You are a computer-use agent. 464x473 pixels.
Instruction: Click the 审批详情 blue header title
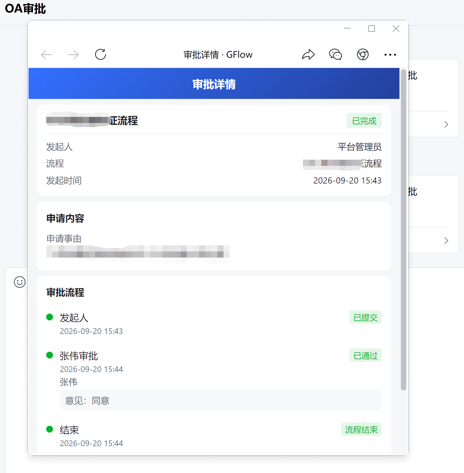(x=214, y=84)
